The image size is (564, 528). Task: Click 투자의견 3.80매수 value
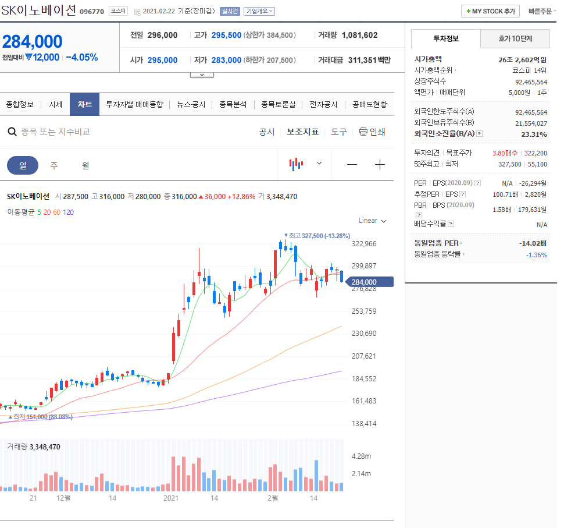coord(505,153)
